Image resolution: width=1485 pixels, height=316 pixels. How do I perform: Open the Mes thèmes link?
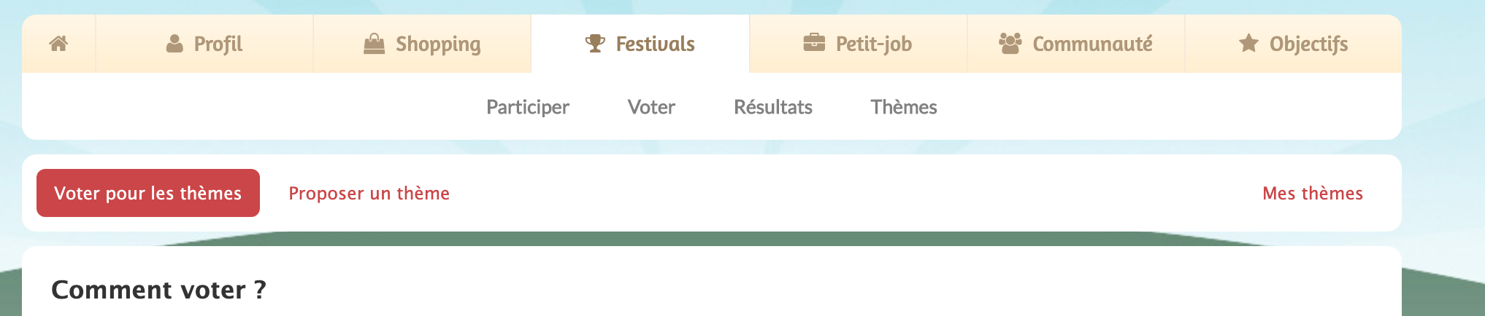click(x=1312, y=193)
